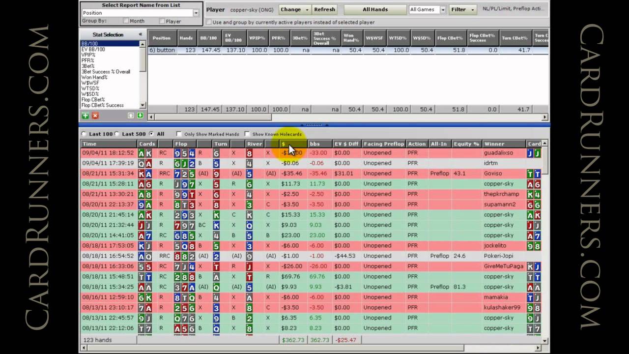This screenshot has height=354, width=629.
Task: Select EV BB/100 in the stat list
Action: [110, 49]
